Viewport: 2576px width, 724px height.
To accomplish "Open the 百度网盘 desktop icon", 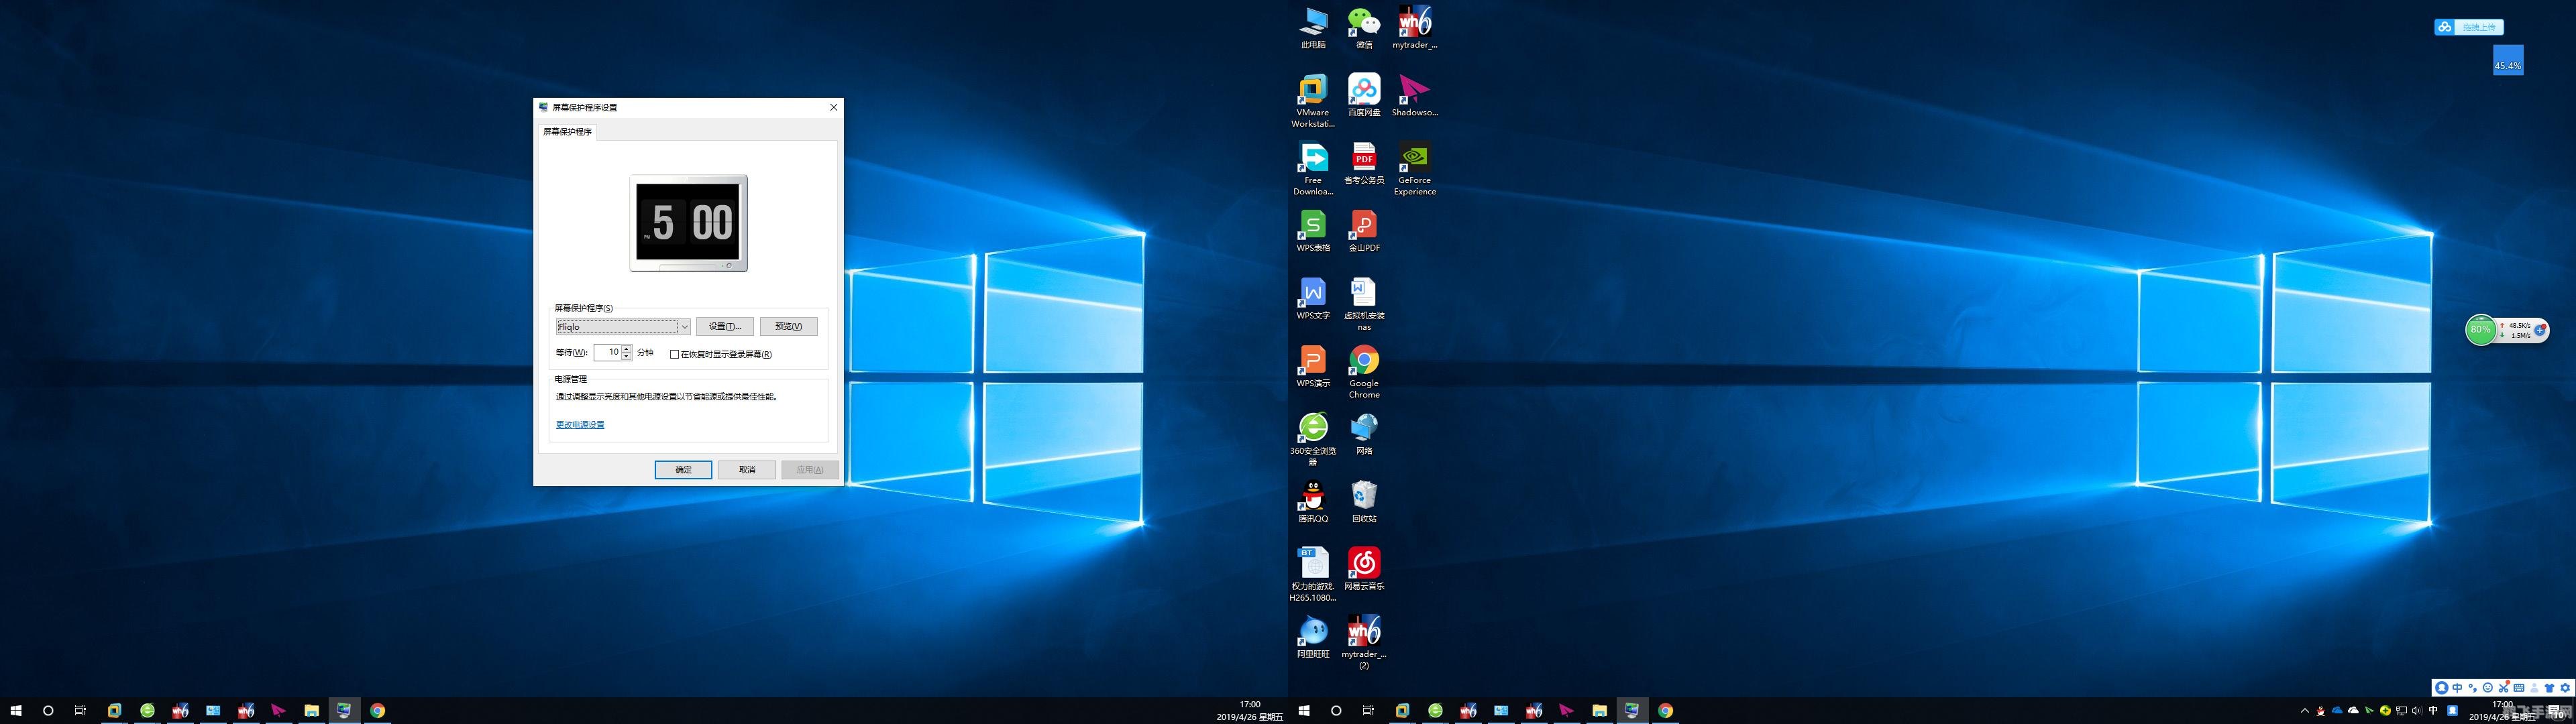I will click(1364, 91).
